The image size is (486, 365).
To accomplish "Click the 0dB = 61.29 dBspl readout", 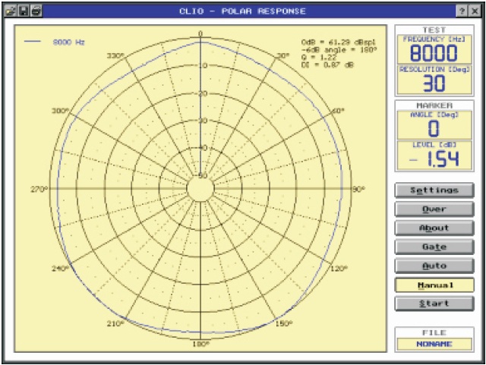I will (338, 42).
